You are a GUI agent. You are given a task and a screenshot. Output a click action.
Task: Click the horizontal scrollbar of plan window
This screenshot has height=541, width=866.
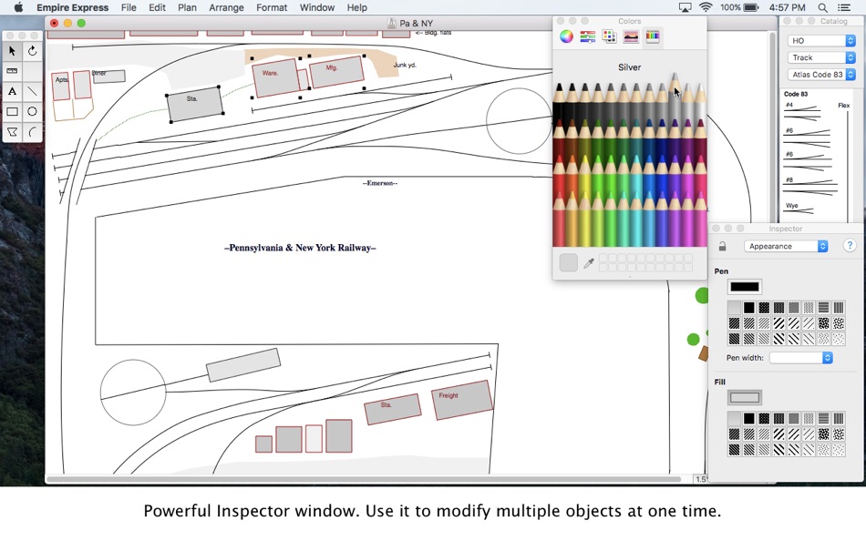coord(365,479)
